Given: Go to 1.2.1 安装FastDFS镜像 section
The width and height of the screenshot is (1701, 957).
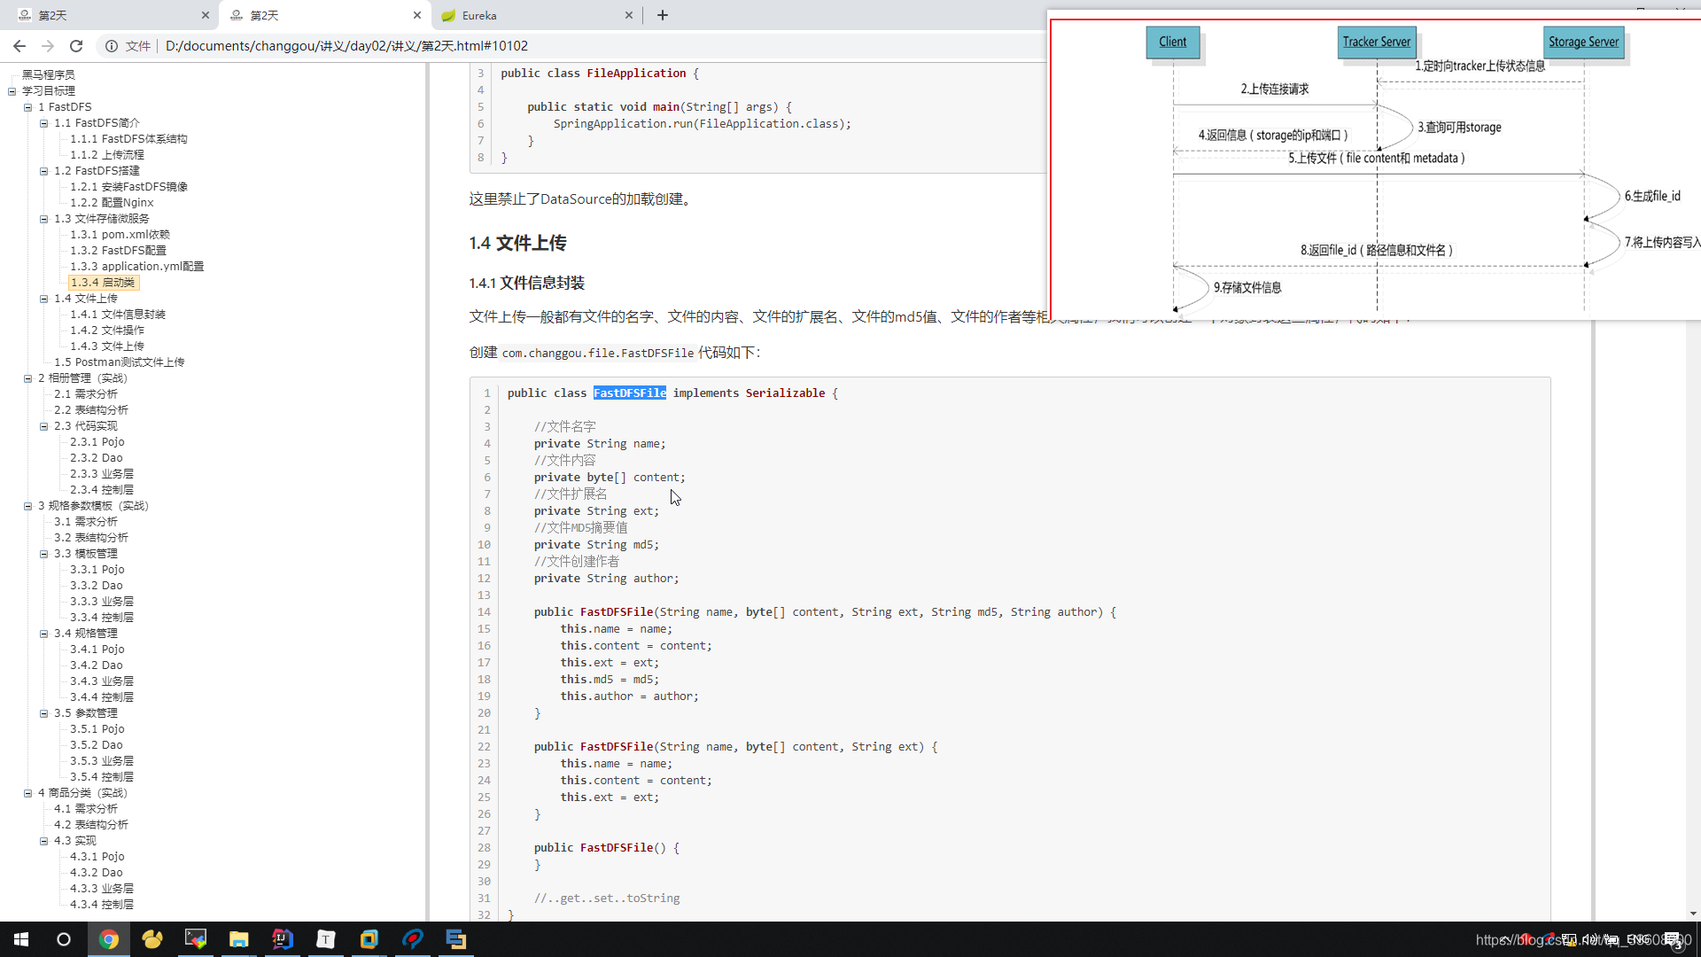Looking at the screenshot, I should click(128, 187).
